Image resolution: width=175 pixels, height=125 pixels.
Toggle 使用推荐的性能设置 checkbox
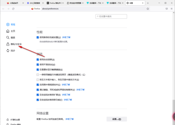coord(38,38)
